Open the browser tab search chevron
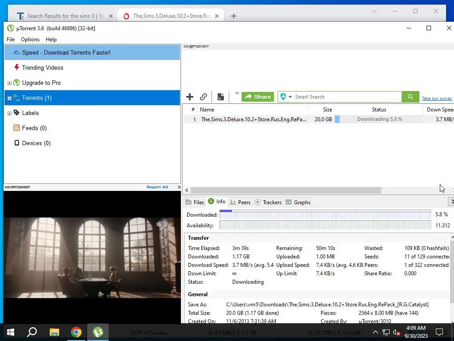 point(374,11)
